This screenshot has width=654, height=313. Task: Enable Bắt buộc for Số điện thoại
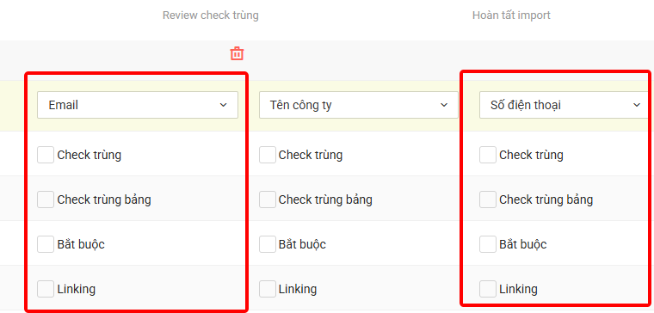488,244
